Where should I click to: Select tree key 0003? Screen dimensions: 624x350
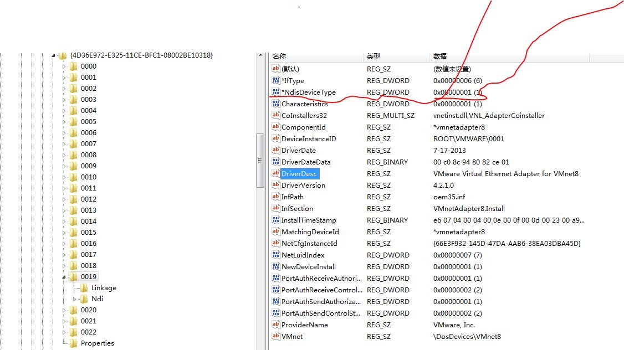(x=88, y=100)
